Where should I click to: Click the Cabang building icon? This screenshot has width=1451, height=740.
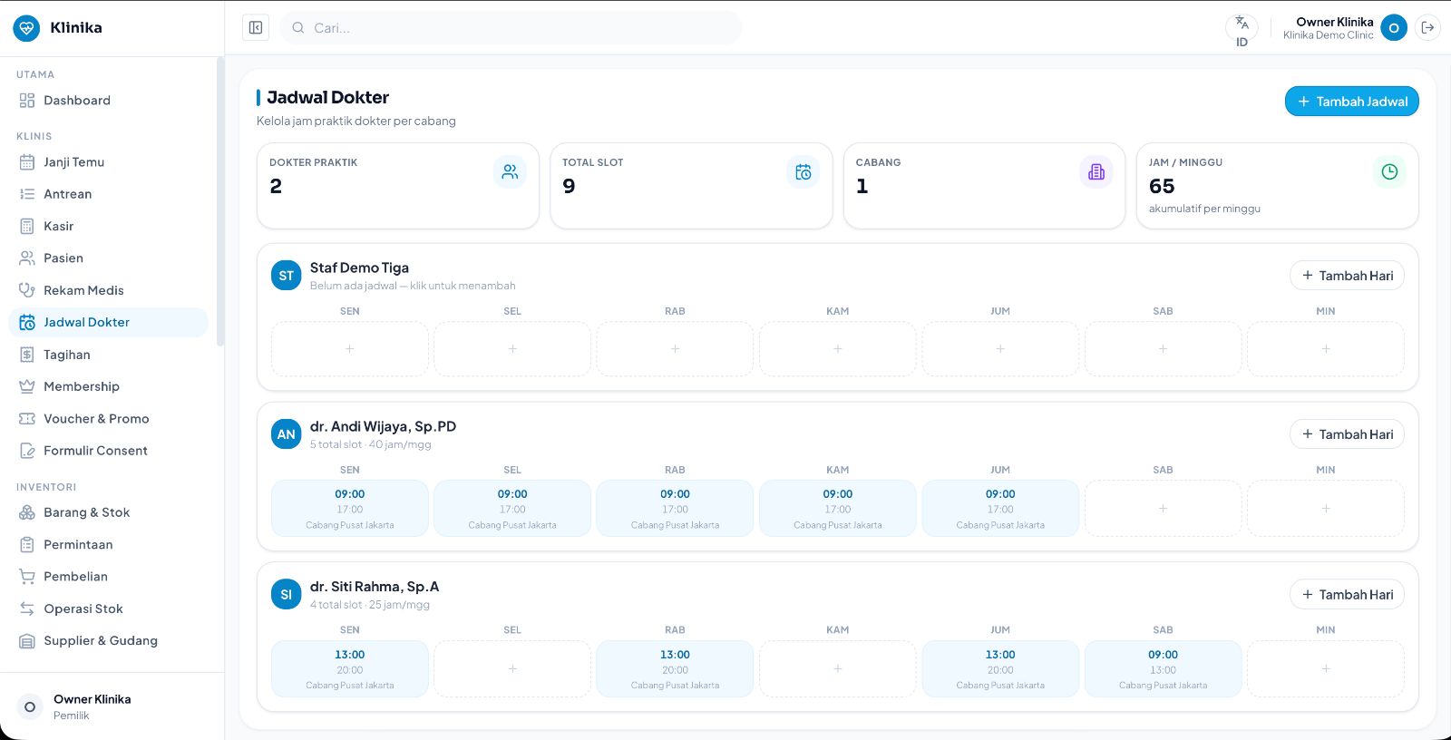tap(1096, 171)
